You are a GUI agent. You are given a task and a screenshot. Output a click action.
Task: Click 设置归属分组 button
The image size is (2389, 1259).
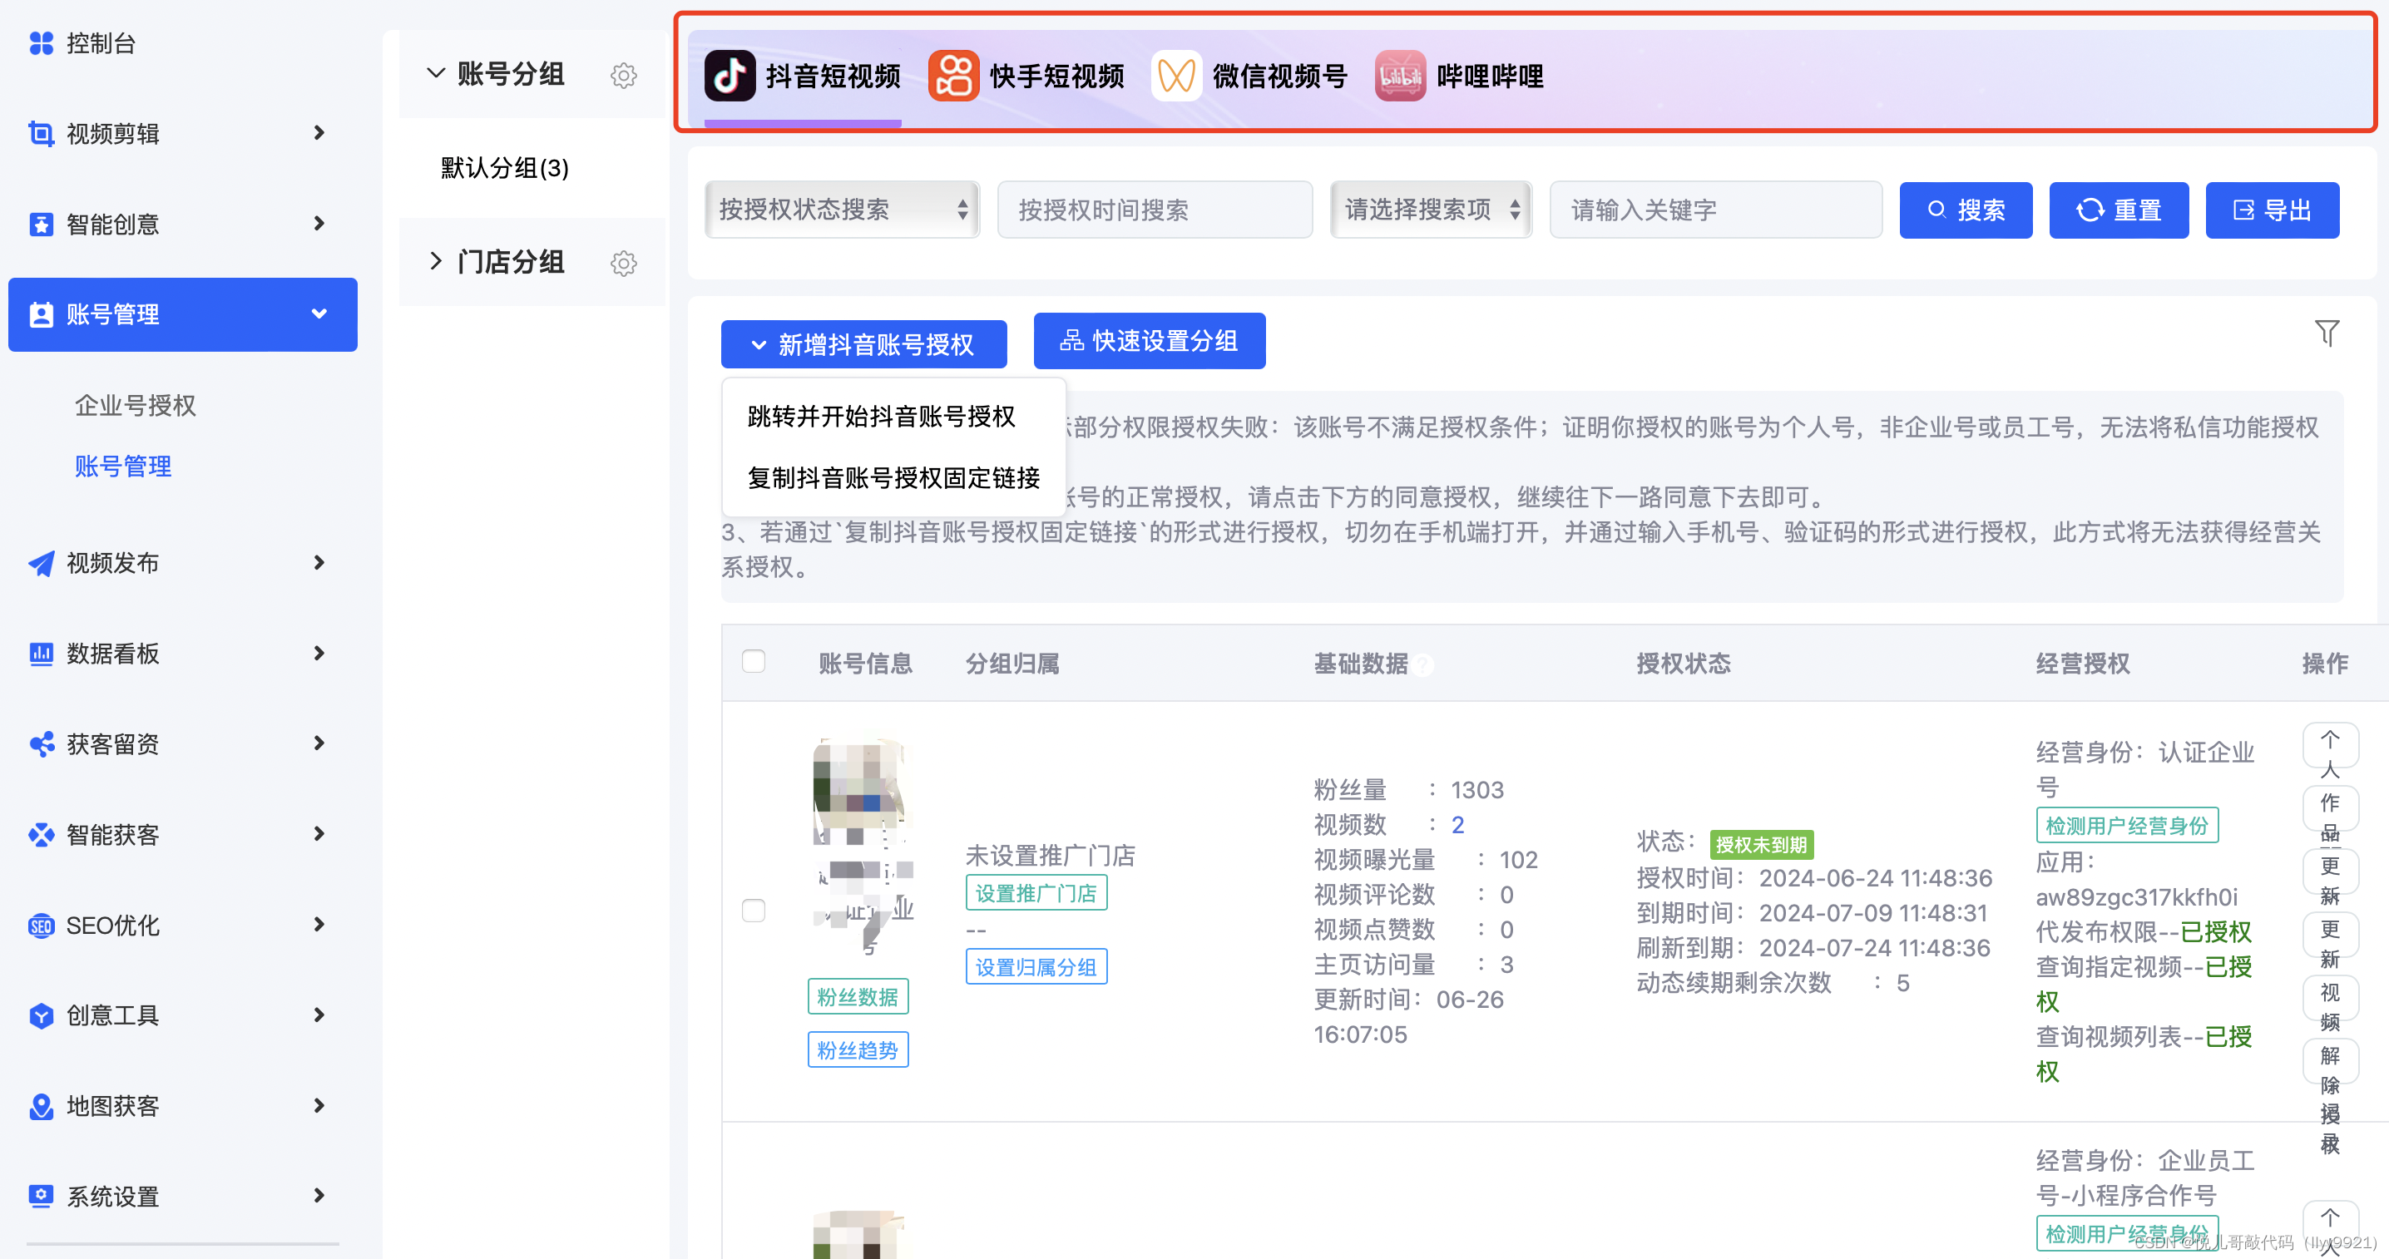tap(1036, 967)
